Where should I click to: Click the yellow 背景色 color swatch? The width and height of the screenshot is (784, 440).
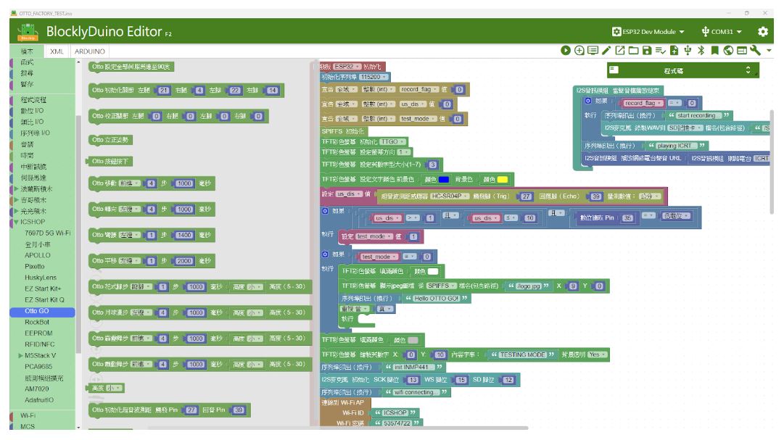tap(503, 178)
